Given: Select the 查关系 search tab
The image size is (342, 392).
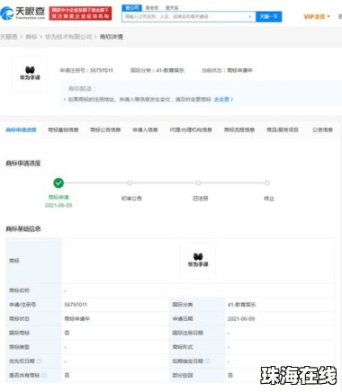Looking at the screenshot, I should click(x=172, y=8).
